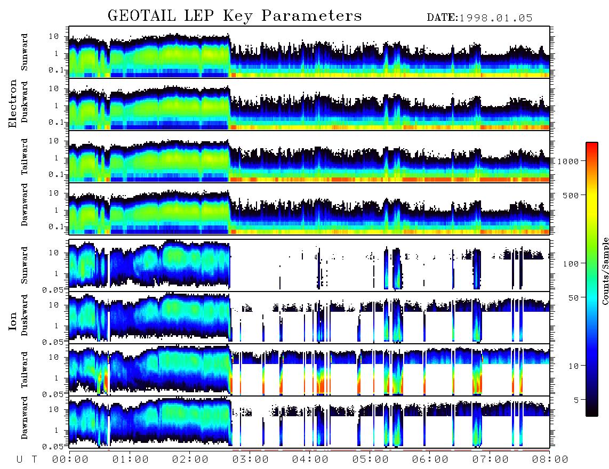
Task: Select the Ion "Tailward" panel label
Action: [25, 370]
